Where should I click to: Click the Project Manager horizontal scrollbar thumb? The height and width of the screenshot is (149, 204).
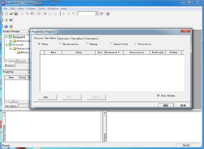tap(17, 60)
